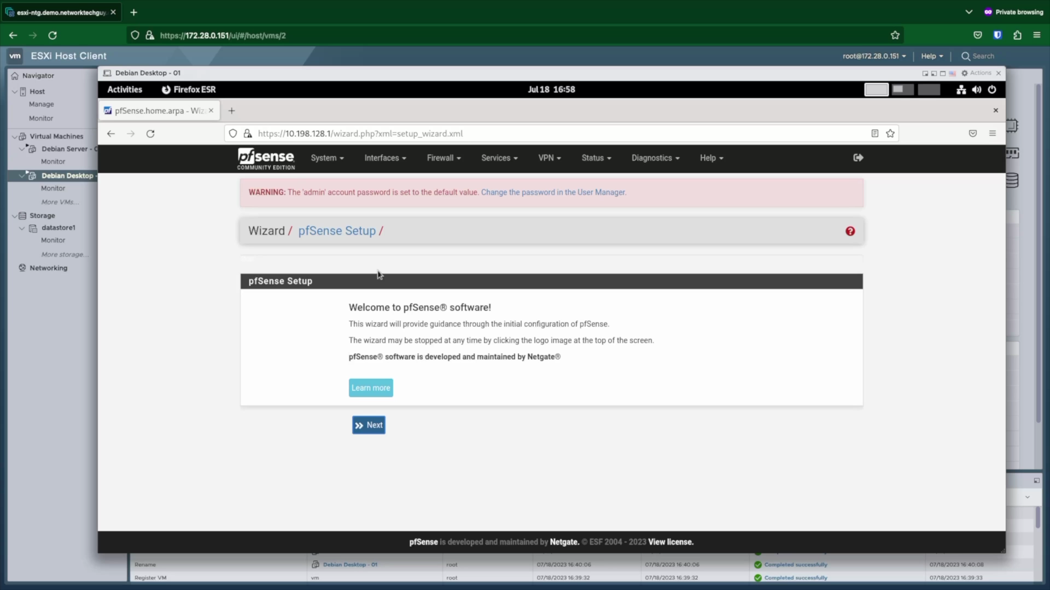Image resolution: width=1050 pixels, height=590 pixels.
Task: Reload the ESXi host page
Action: click(52, 36)
